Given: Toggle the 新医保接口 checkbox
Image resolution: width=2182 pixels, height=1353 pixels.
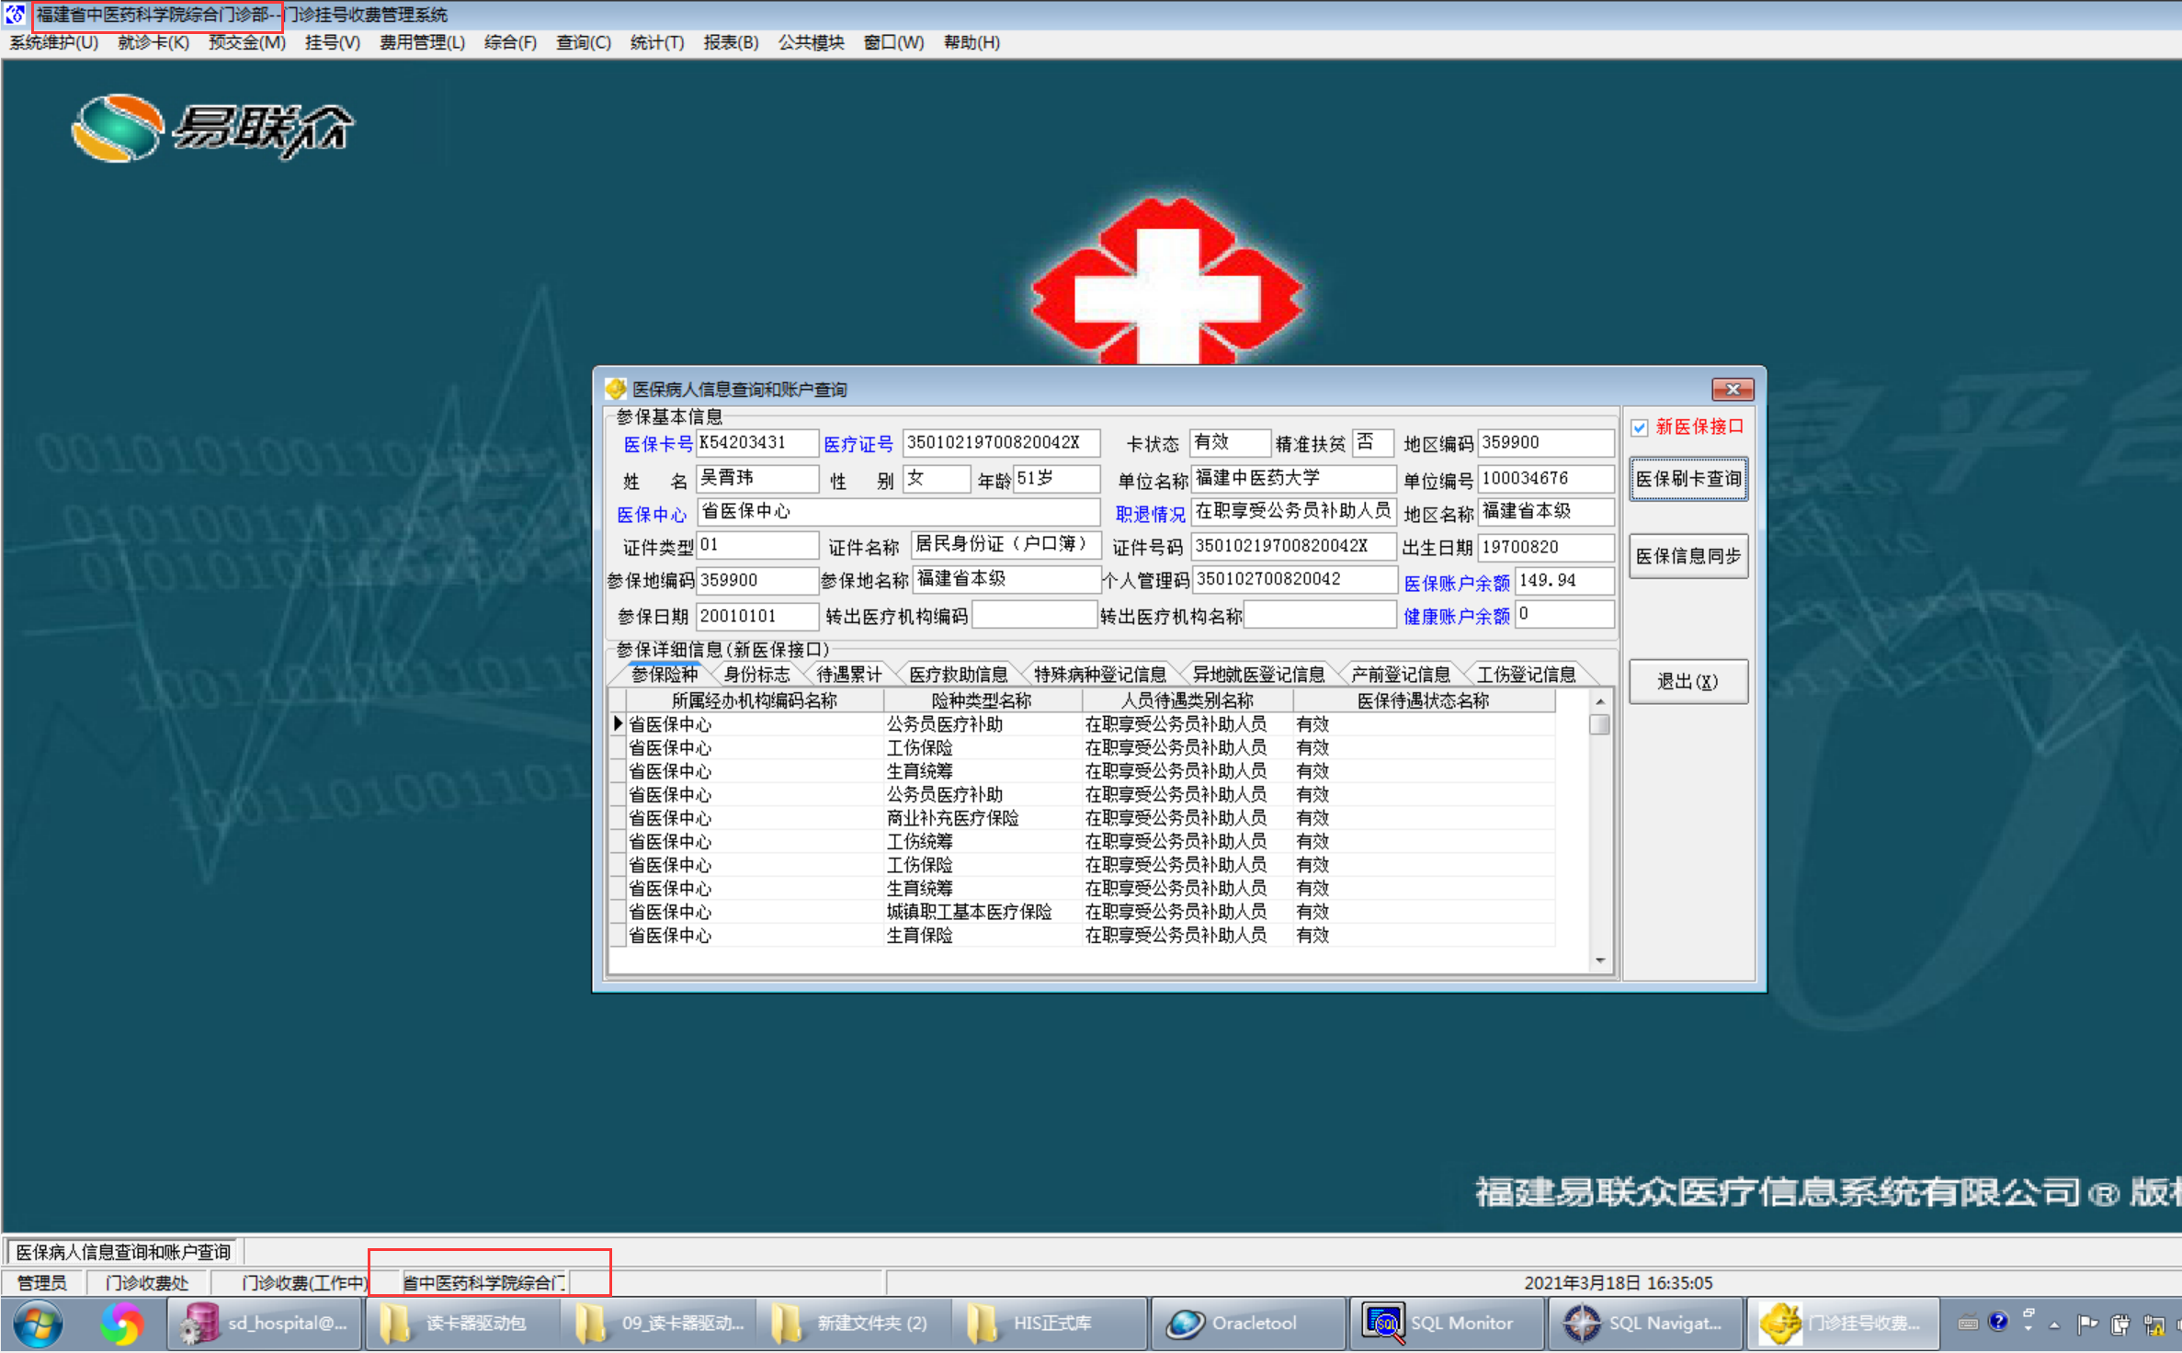Looking at the screenshot, I should [1640, 428].
